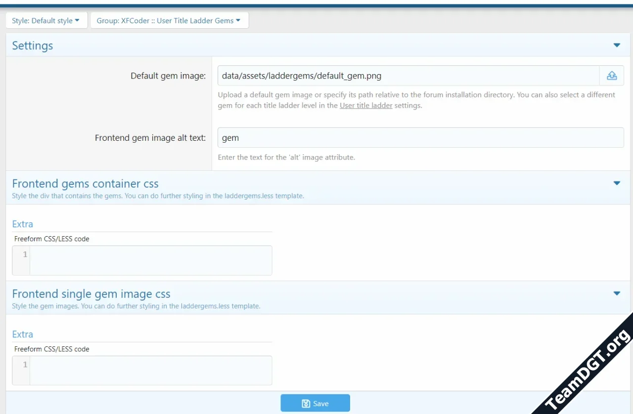Click the 'Style the gem images' description
The image size is (633, 414).
point(136,306)
